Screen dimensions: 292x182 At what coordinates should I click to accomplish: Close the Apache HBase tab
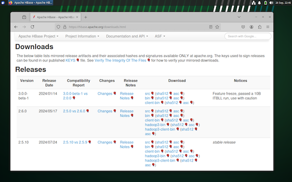(77, 17)
